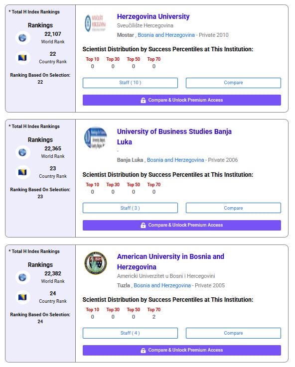Image resolution: width=295 pixels, height=367 pixels.
Task: Click Bosnia flag icon beside country rank 24
Action: coord(23,297)
